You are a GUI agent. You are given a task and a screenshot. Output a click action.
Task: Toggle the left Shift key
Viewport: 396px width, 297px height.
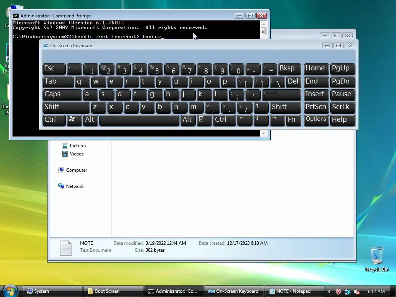pyautogui.click(x=66, y=108)
